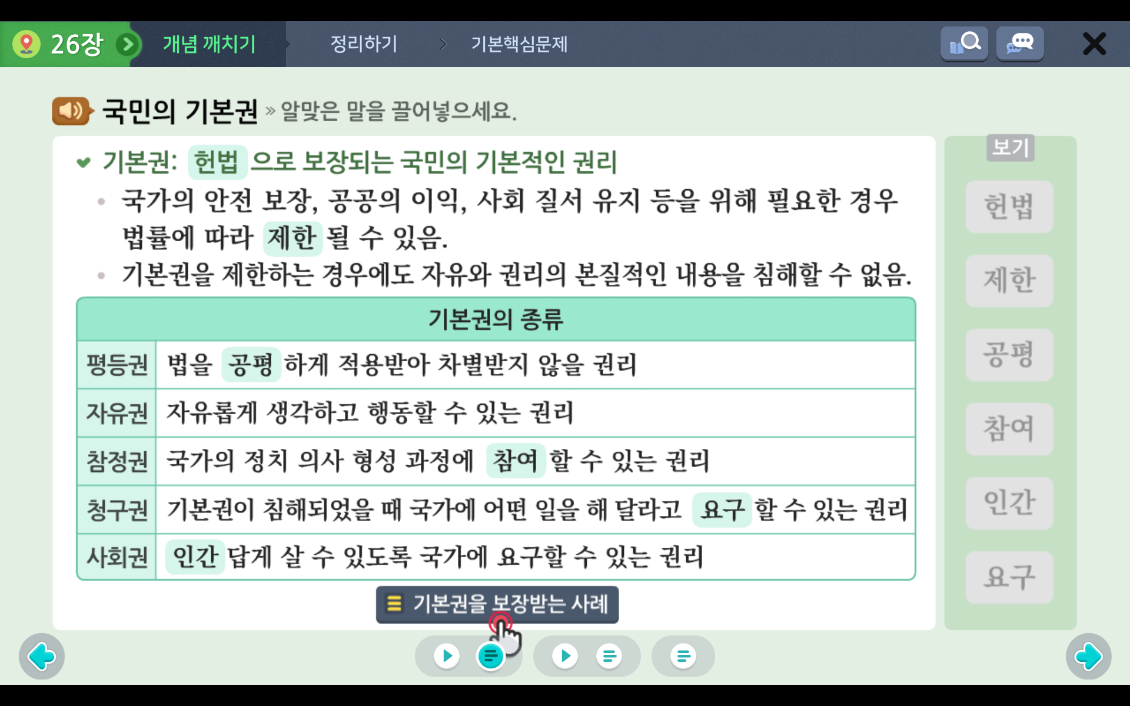This screenshot has height=706, width=1130.
Task: Click the filled blank 요구 in 청구권 row
Action: click(722, 509)
